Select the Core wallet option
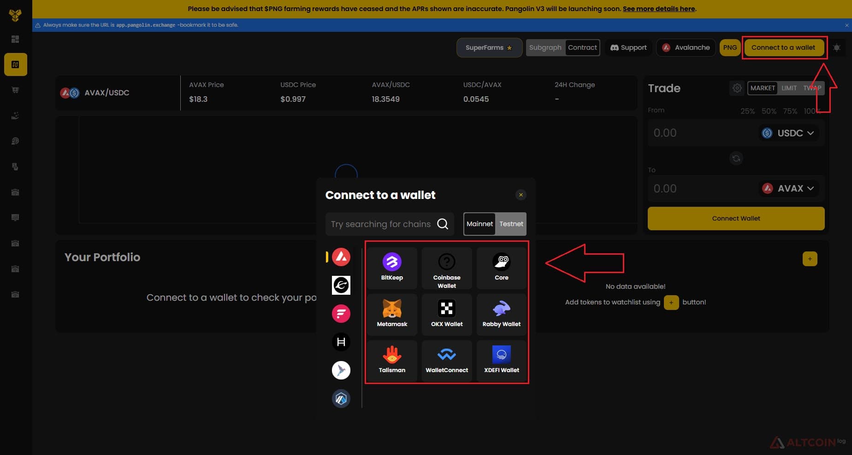 (501, 268)
